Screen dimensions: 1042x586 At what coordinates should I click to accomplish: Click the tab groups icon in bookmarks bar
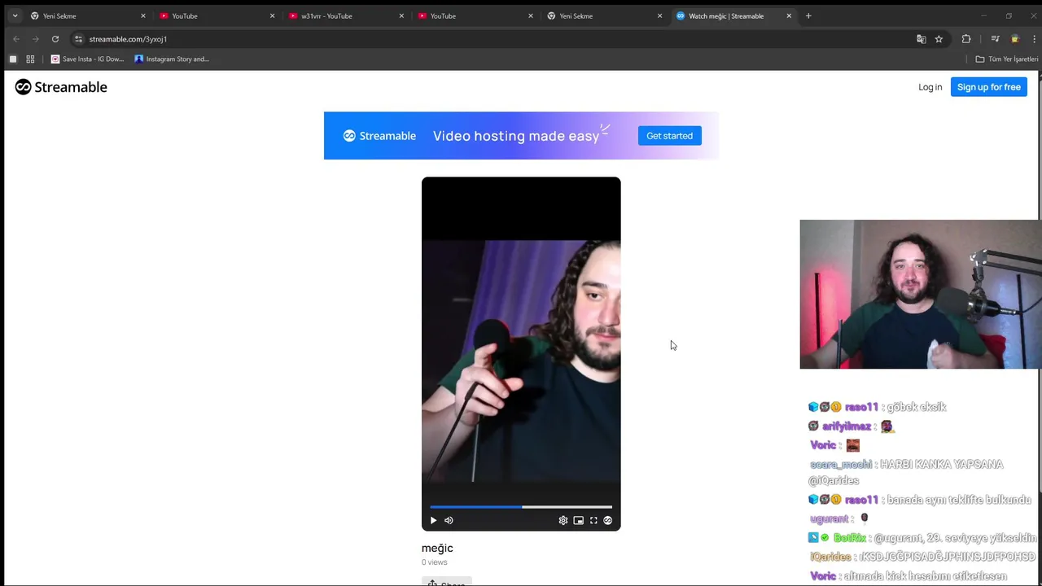tap(12, 59)
